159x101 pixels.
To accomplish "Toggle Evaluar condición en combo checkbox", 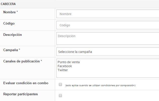I will tap(60, 85).
